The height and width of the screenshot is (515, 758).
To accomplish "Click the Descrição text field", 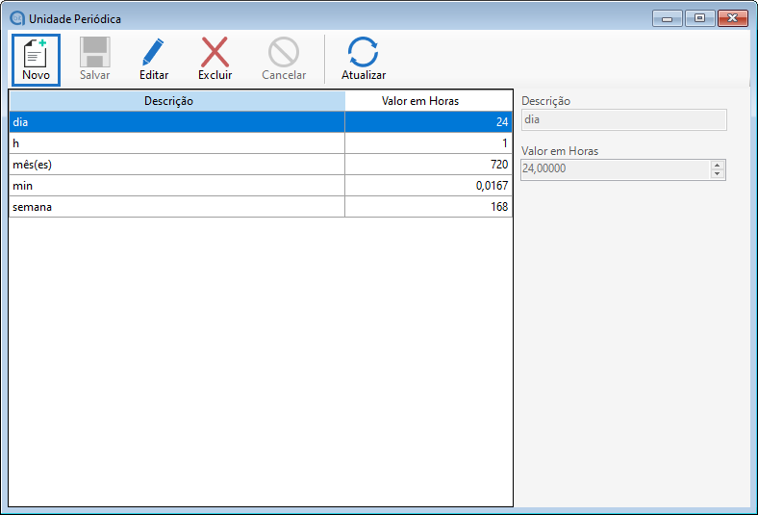I will click(x=622, y=120).
